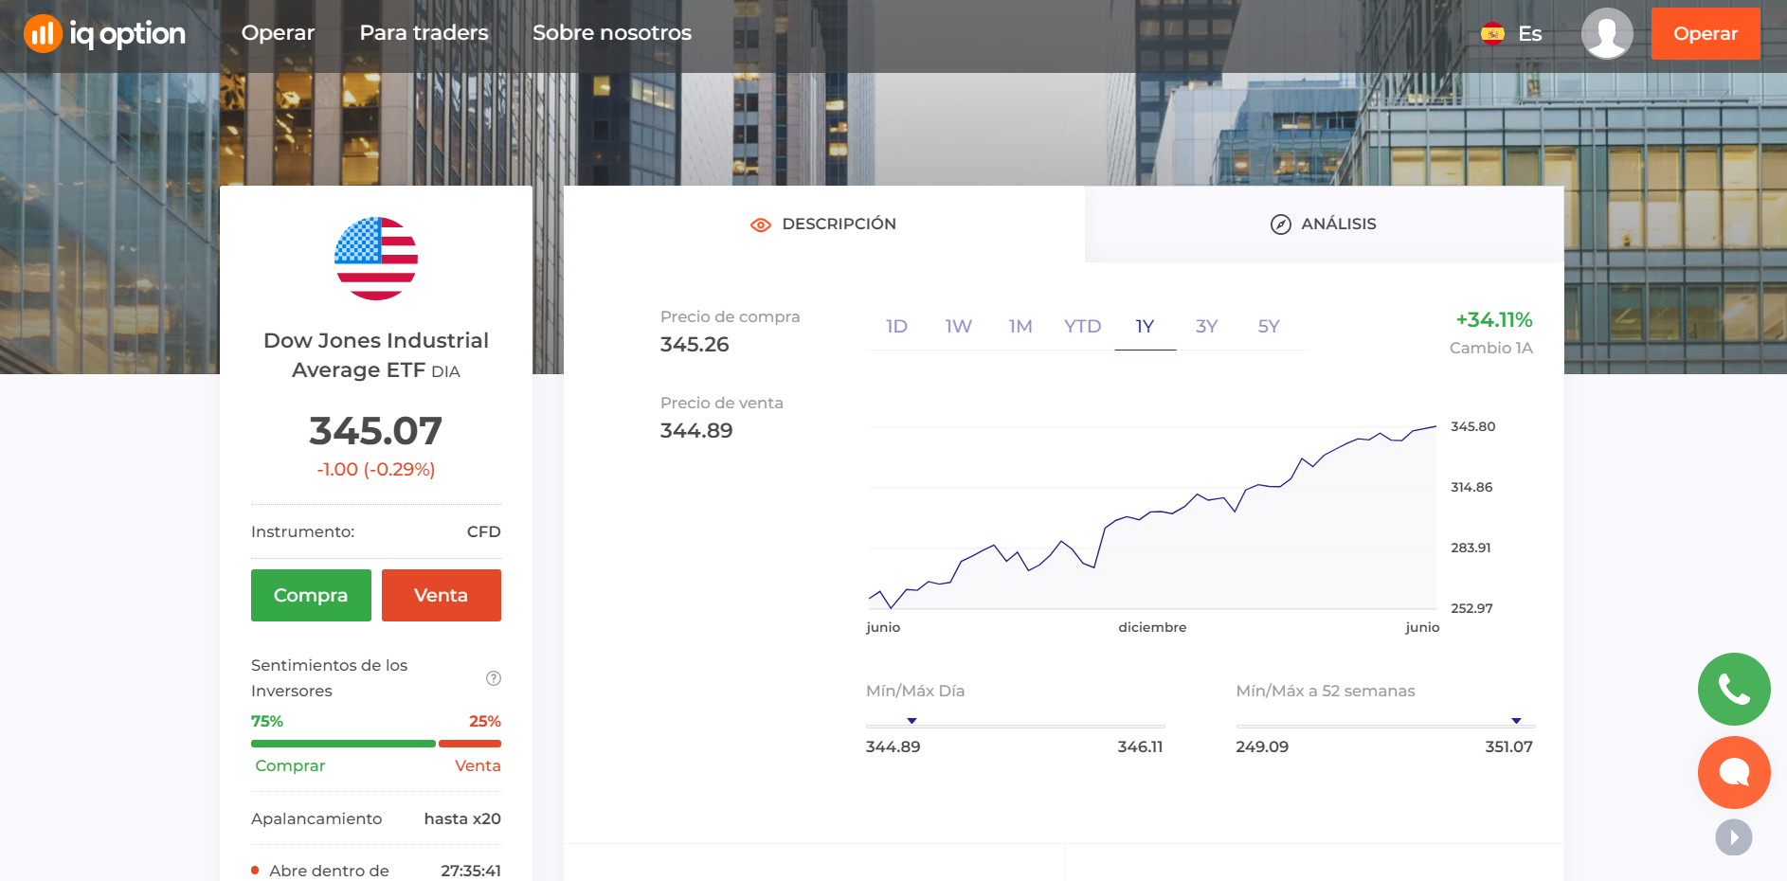Click the Comprar sentiment label
Screen dimensions: 1787x881
pos(290,766)
